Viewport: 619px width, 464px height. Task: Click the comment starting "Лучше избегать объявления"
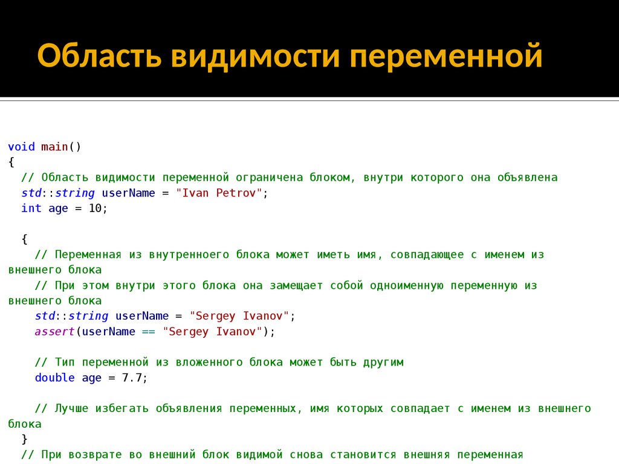pyautogui.click(x=312, y=408)
